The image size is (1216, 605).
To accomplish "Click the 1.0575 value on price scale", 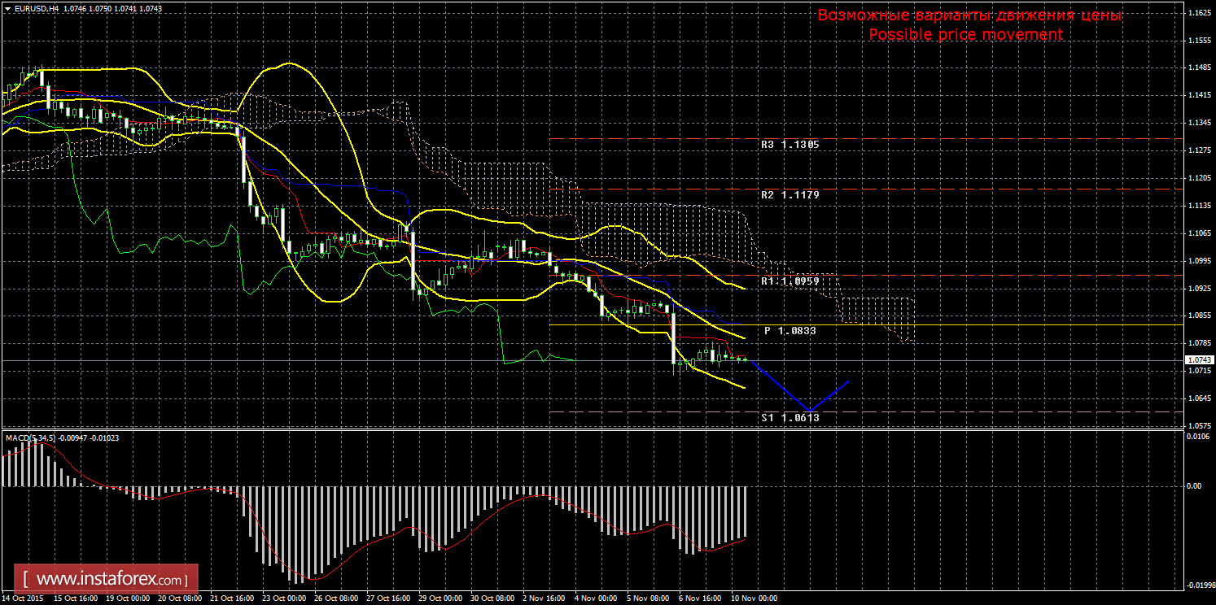I will point(1200,425).
